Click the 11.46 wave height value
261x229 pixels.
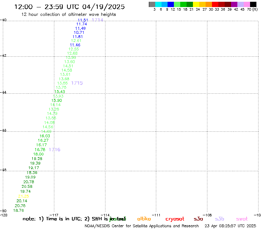[x=75, y=45]
